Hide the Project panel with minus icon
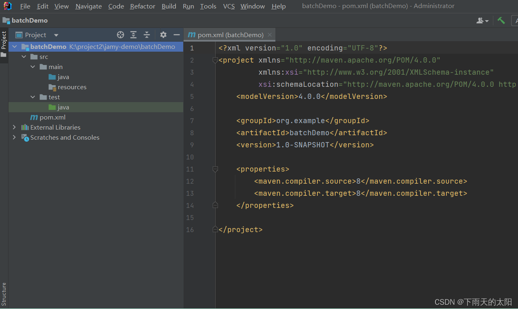This screenshot has height=310, width=518. click(176, 35)
